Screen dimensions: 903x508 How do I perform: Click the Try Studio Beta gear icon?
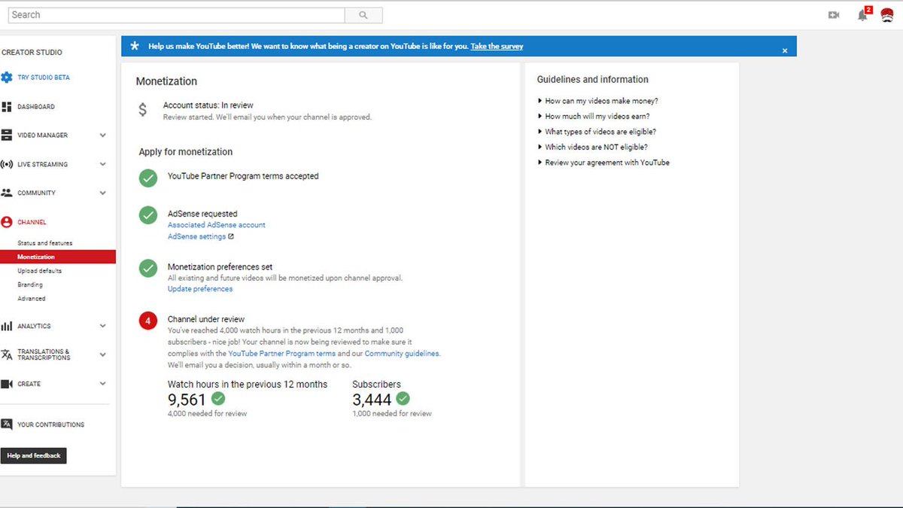point(7,78)
